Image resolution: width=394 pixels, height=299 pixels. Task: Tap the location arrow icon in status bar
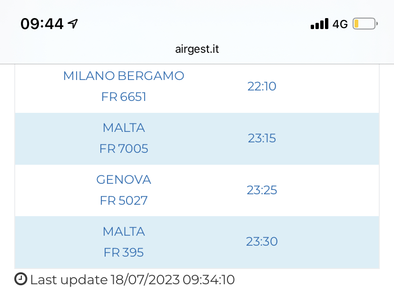coord(73,23)
